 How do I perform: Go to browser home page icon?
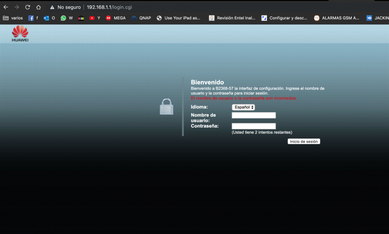pyautogui.click(x=38, y=7)
